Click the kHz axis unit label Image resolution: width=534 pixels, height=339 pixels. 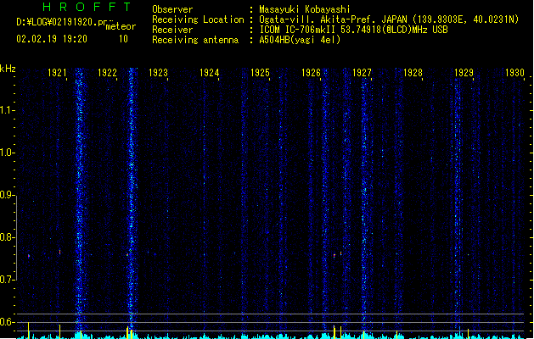click(x=8, y=69)
